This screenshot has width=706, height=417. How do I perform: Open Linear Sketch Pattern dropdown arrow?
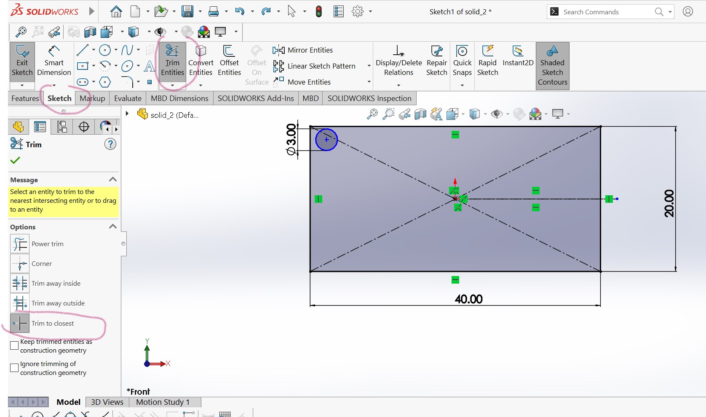coord(369,66)
